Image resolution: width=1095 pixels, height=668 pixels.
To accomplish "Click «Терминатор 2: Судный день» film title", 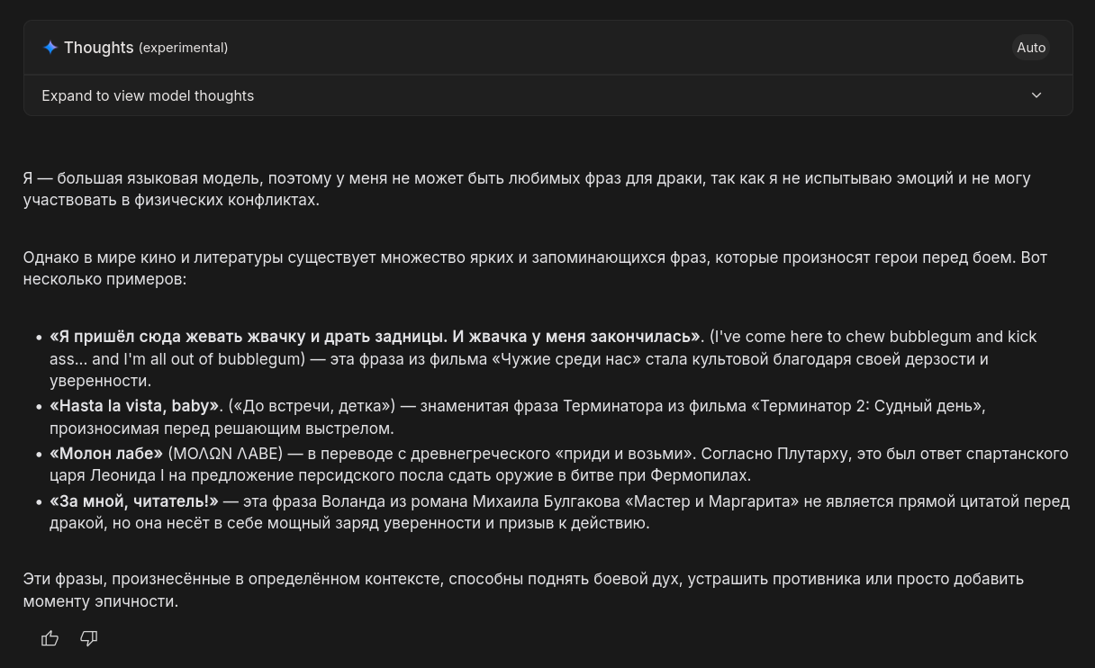I will pyautogui.click(x=867, y=406).
